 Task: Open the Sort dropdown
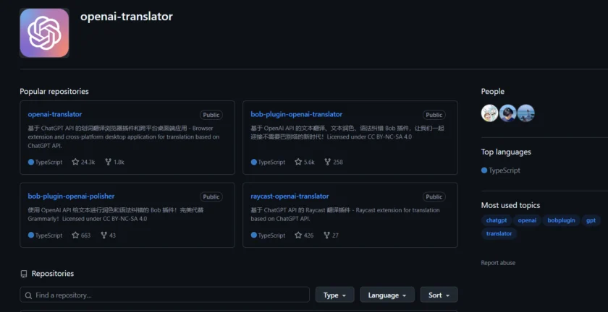439,295
